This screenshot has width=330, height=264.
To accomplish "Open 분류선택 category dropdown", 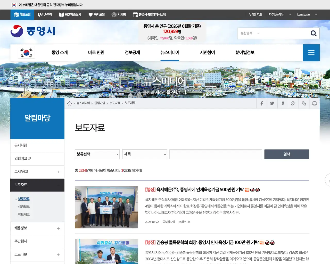I will 97,154.
